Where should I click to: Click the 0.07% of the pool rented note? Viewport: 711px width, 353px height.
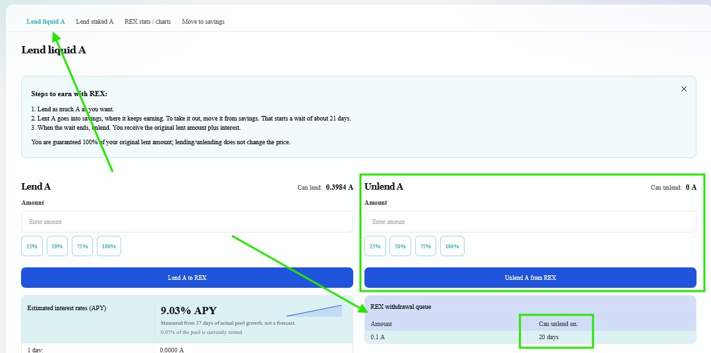click(x=202, y=332)
